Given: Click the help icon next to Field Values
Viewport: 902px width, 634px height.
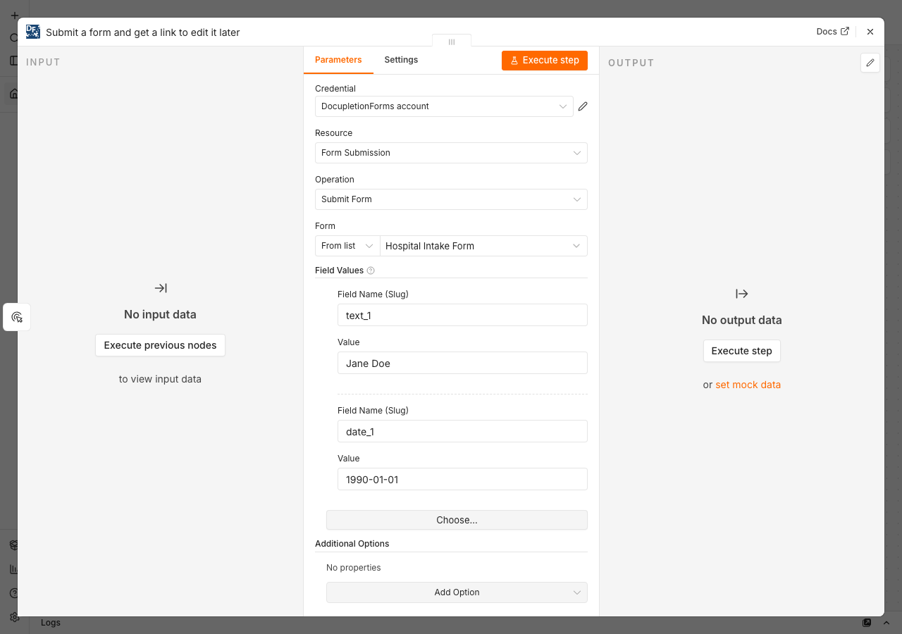Looking at the screenshot, I should tap(371, 271).
